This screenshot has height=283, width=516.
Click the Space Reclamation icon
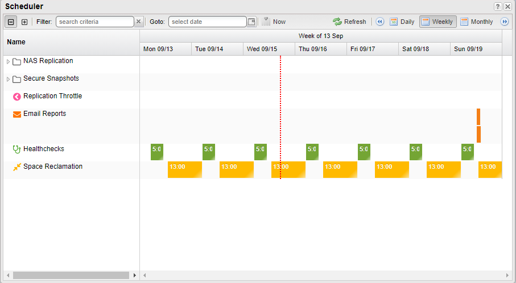17,167
